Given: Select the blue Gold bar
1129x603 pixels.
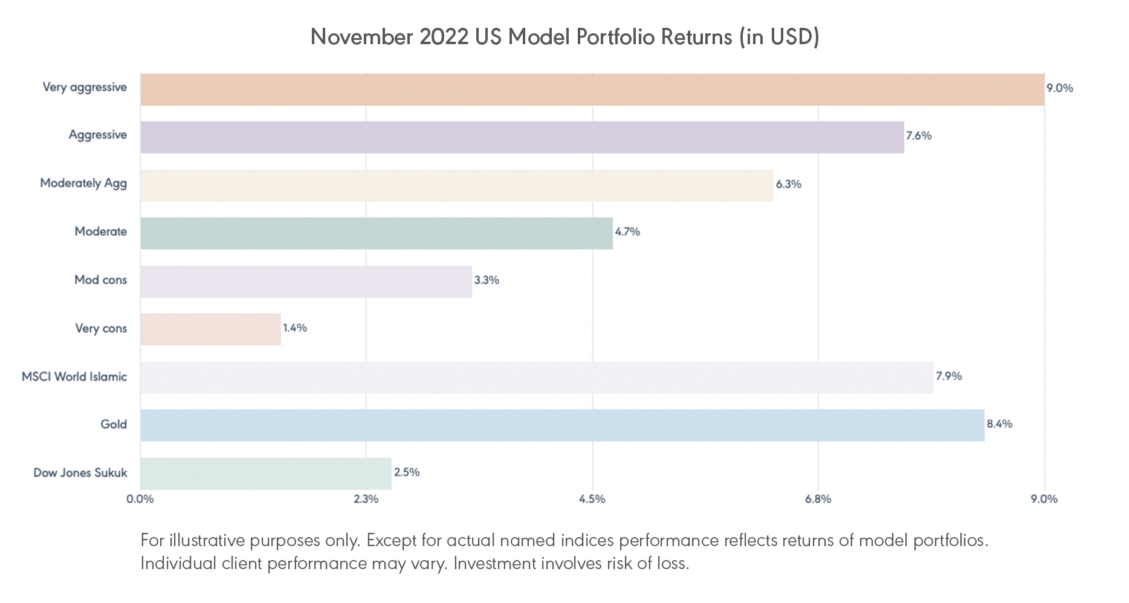Looking at the screenshot, I should pyautogui.click(x=562, y=425).
